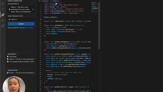Open the Source Control view
Viewport: 163px width, 92px height.
3,4
